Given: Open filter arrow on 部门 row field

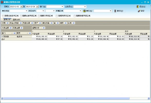Looking at the screenshot, I should [14, 33].
